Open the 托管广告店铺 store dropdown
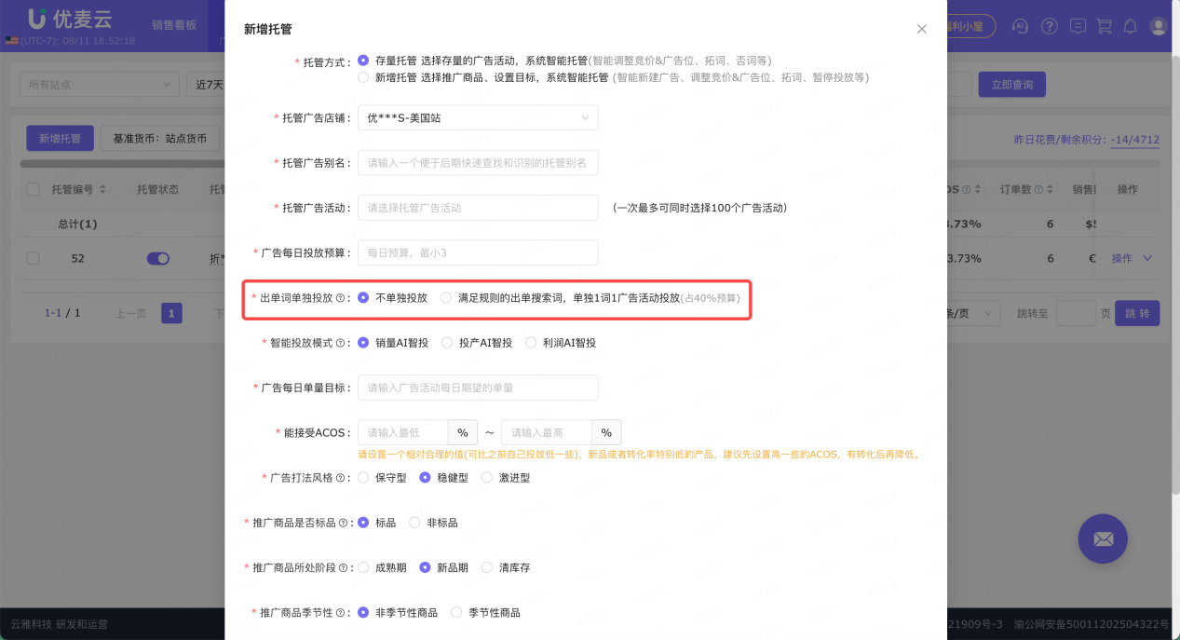The height and width of the screenshot is (640, 1180). (478, 118)
